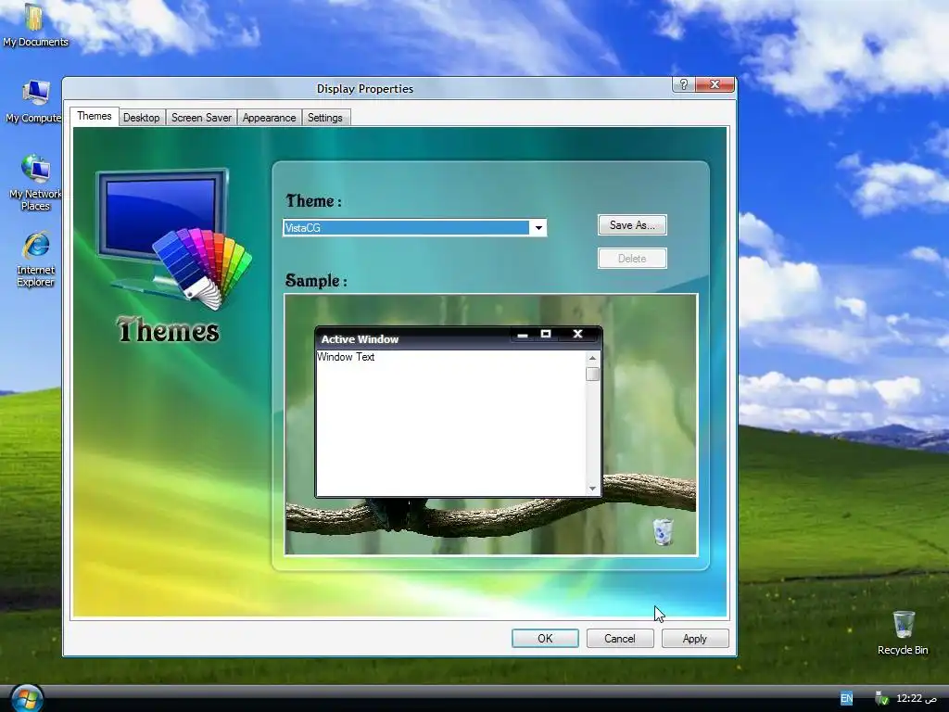Switch to the Desktop tab

[x=141, y=118]
